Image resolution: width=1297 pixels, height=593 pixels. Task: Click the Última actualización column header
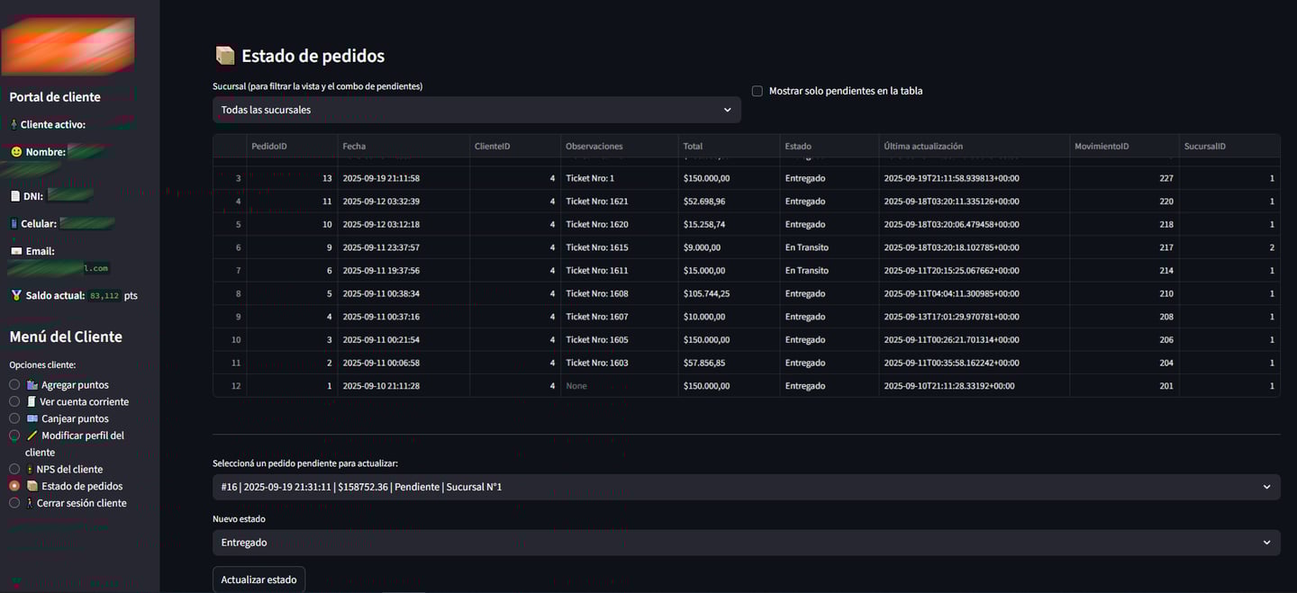pyautogui.click(x=974, y=146)
